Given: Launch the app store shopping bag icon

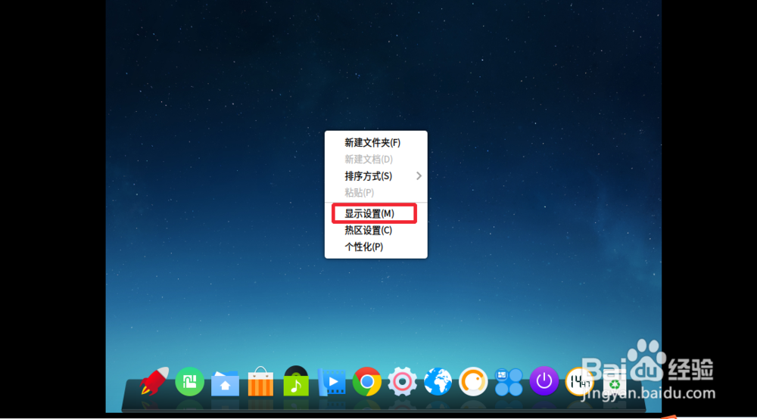Looking at the screenshot, I should tap(260, 381).
